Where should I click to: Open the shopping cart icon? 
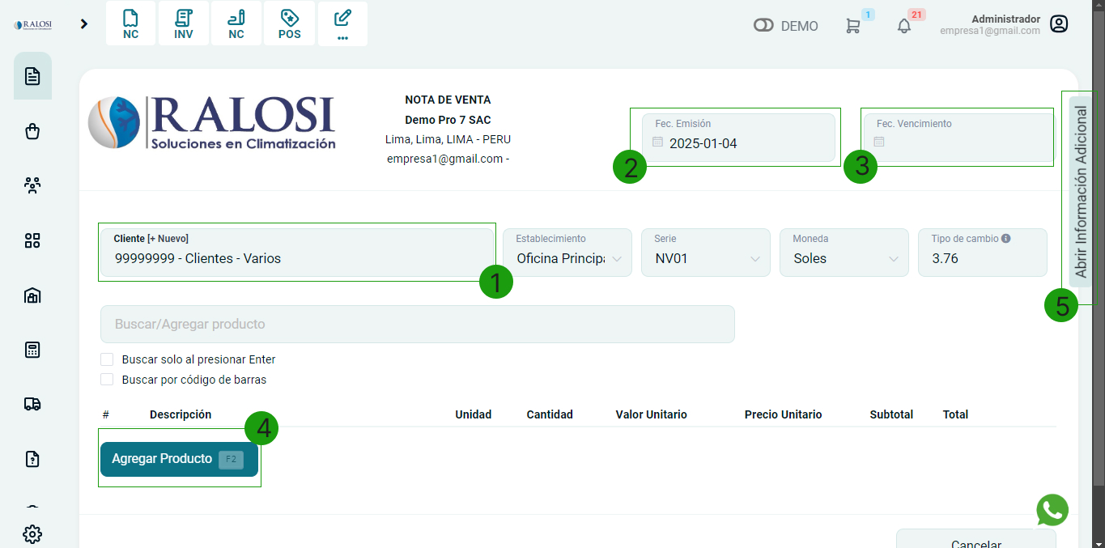pos(852,26)
